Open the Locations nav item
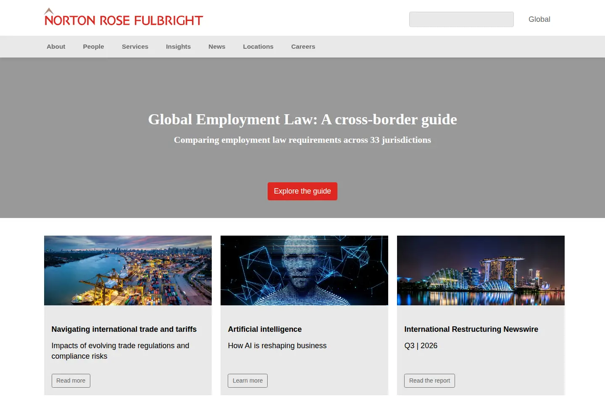 click(x=258, y=47)
